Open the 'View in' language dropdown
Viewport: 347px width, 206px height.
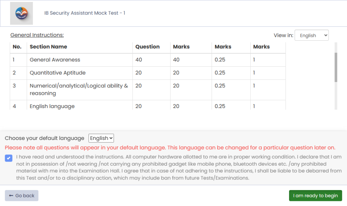pos(311,35)
